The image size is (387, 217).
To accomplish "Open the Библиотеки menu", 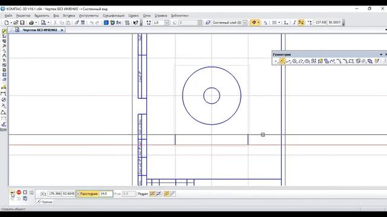I will (180, 16).
